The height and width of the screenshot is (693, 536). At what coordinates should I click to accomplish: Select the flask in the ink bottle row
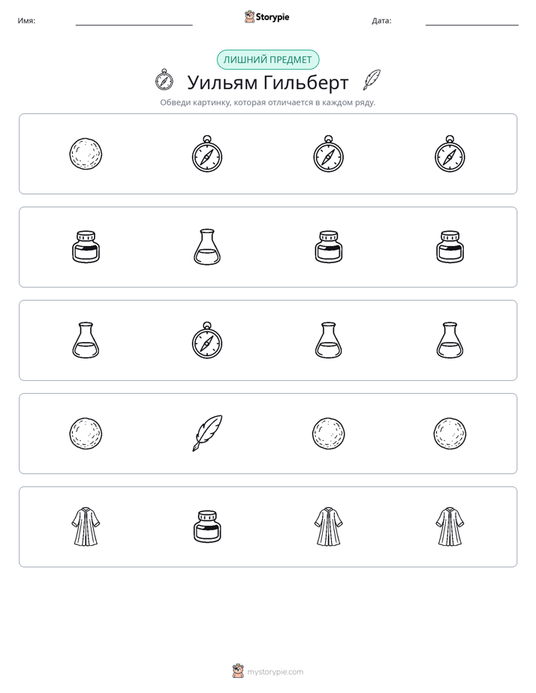click(207, 247)
